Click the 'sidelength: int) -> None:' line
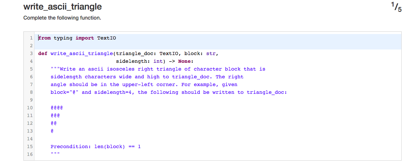 coord(155,61)
